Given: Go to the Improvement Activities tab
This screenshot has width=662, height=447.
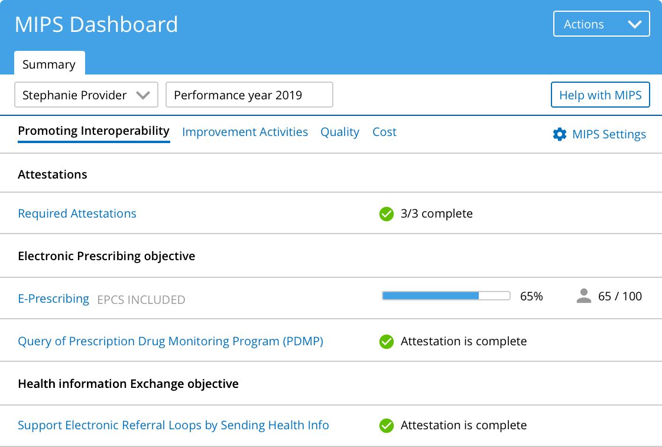Looking at the screenshot, I should point(245,132).
